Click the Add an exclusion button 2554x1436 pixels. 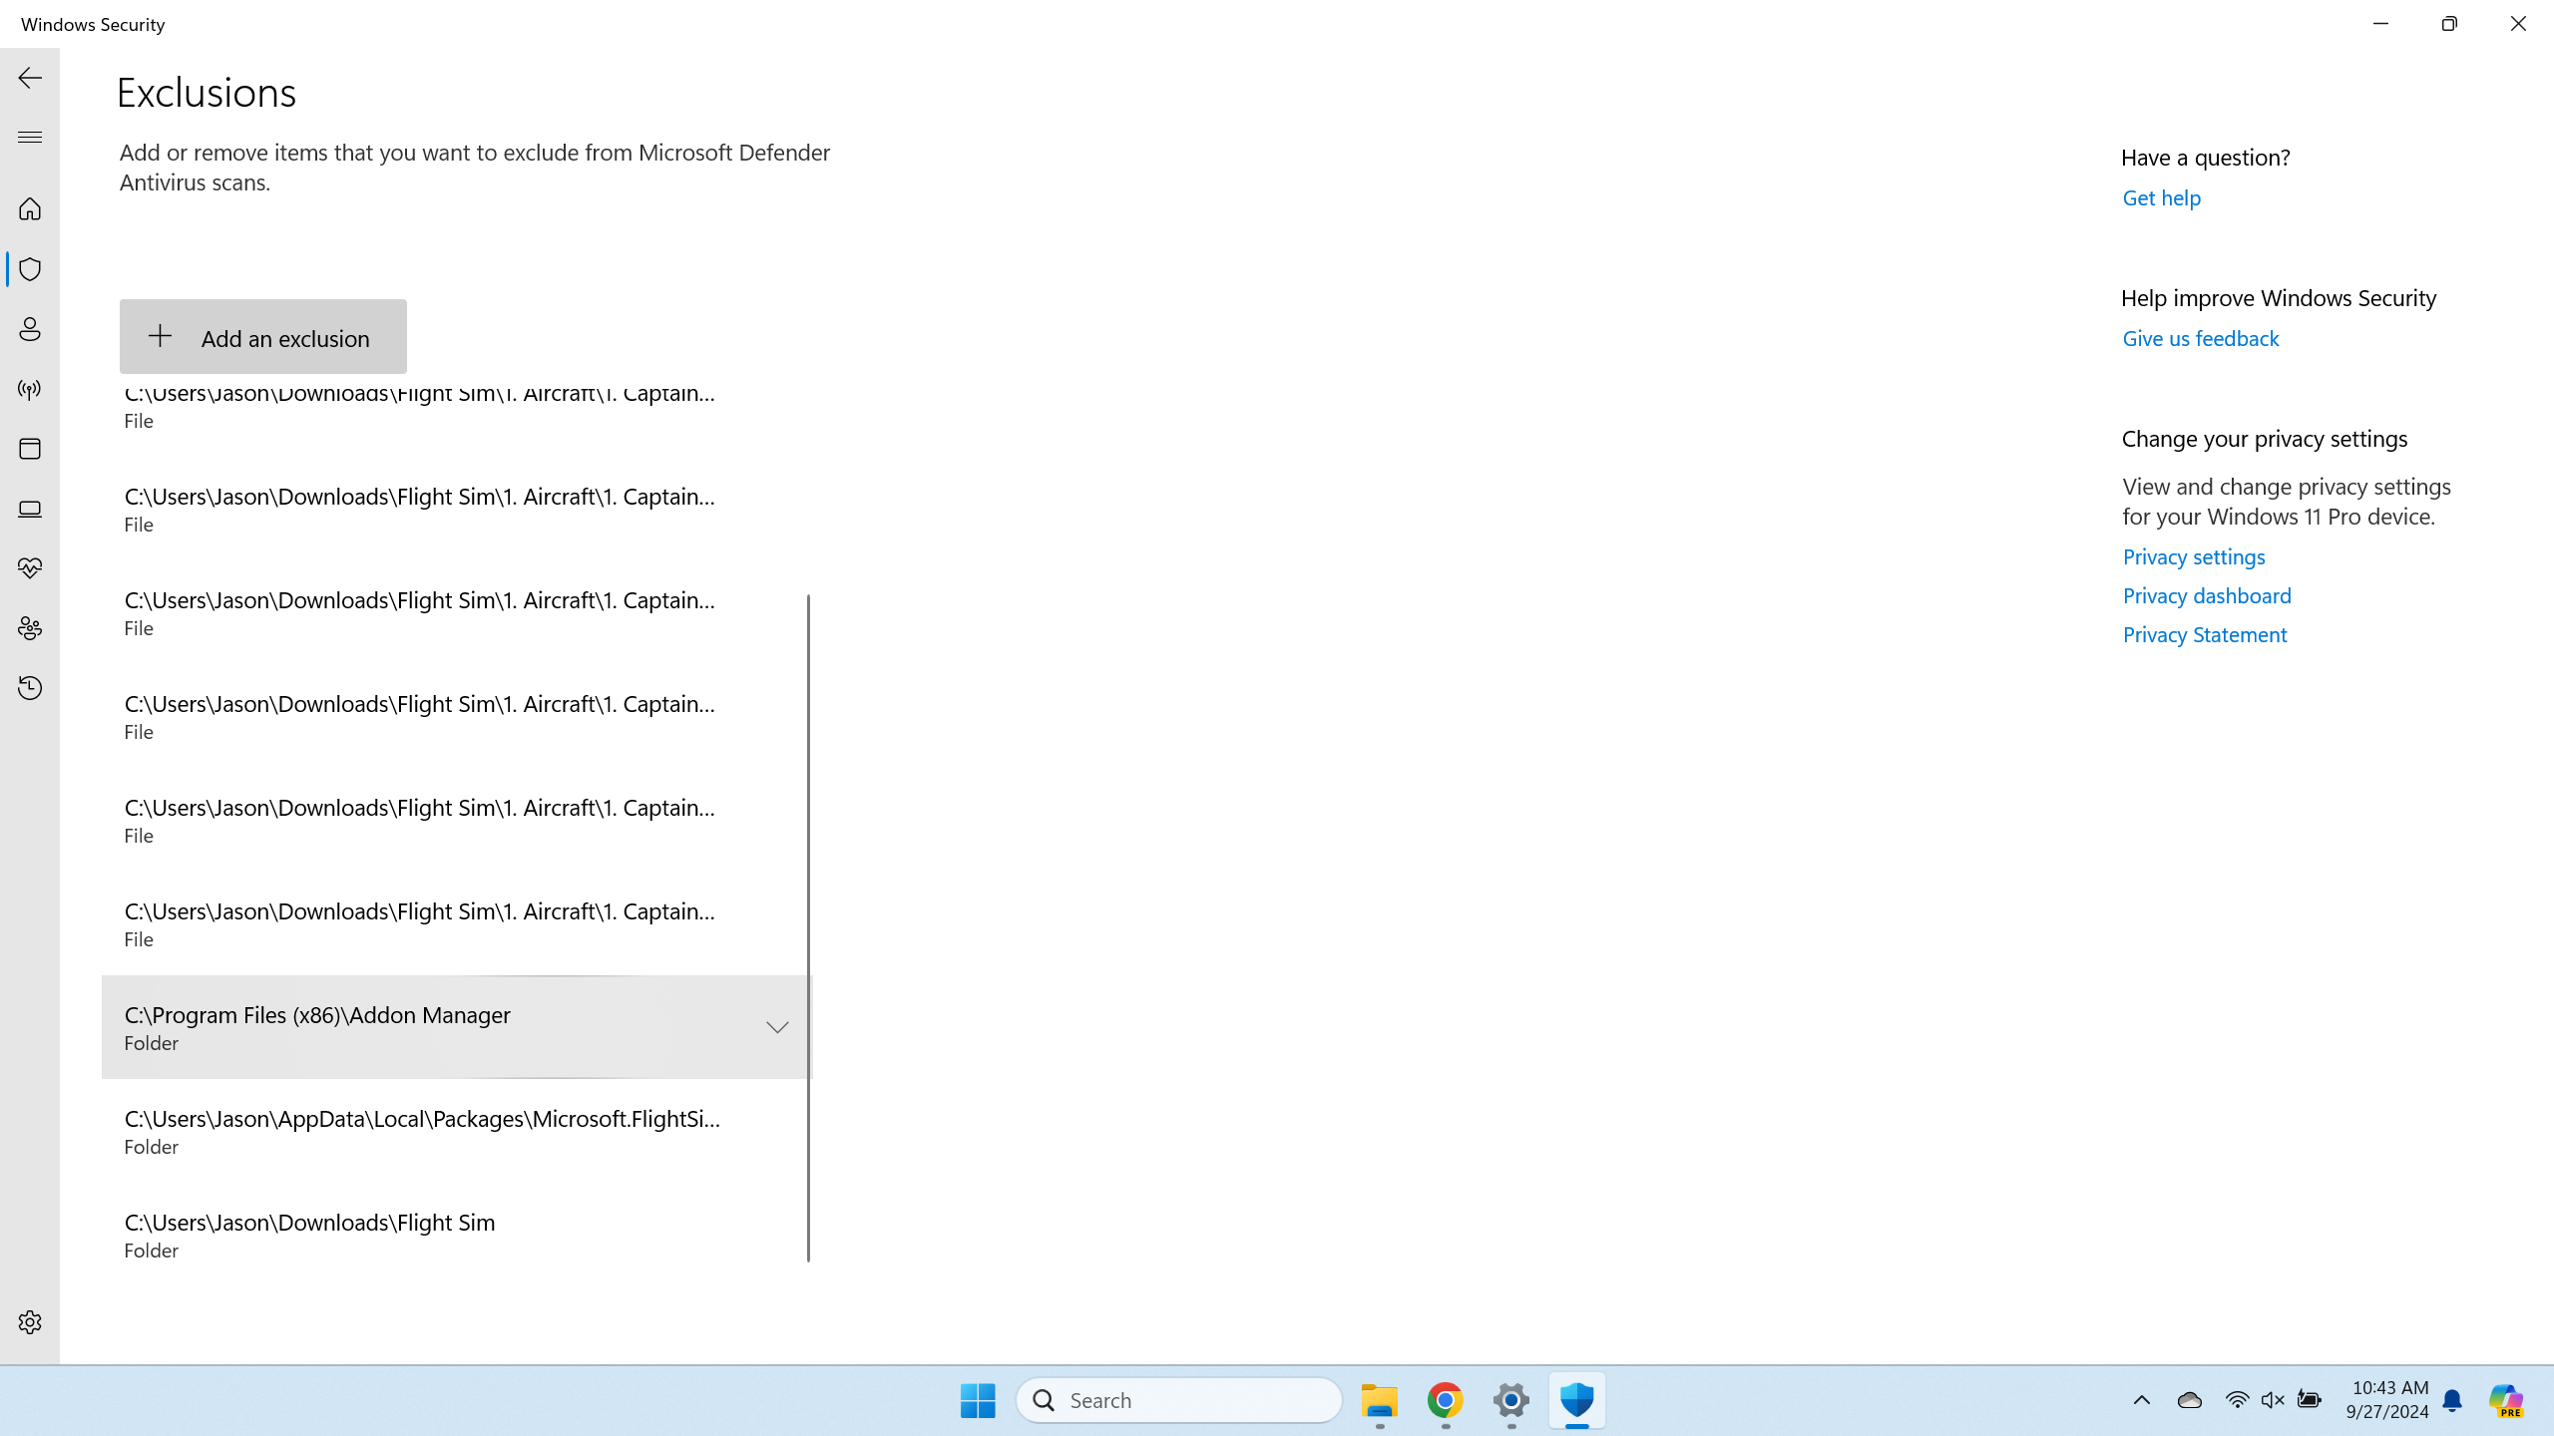click(x=262, y=337)
